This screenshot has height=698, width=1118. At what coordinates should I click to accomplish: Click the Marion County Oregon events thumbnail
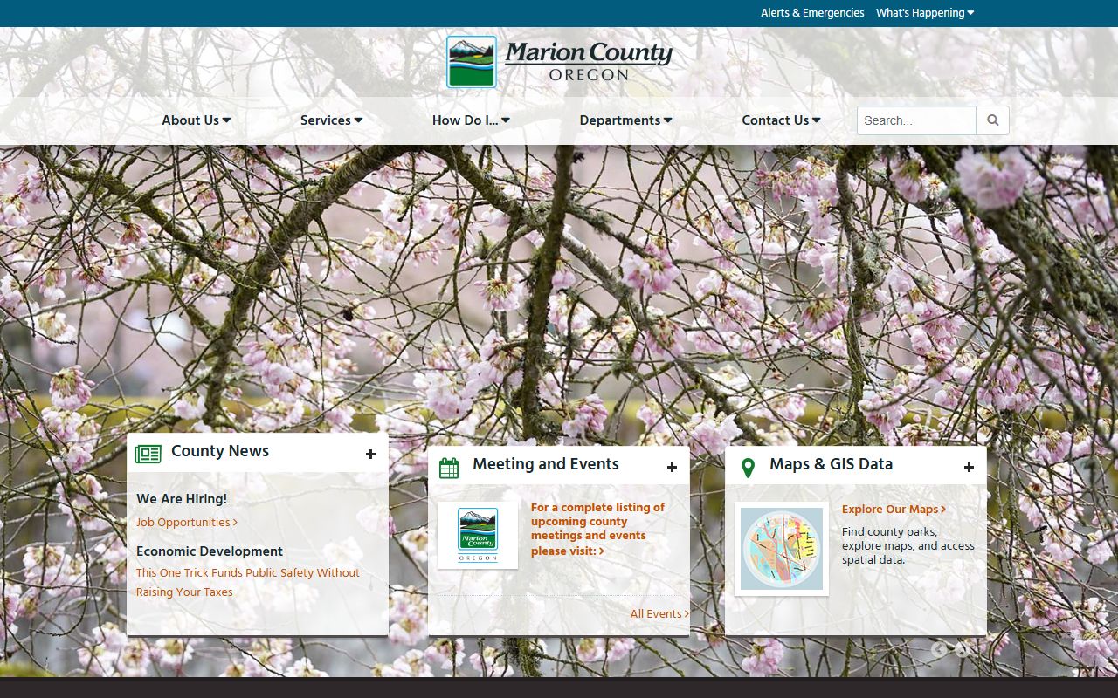coord(478,536)
